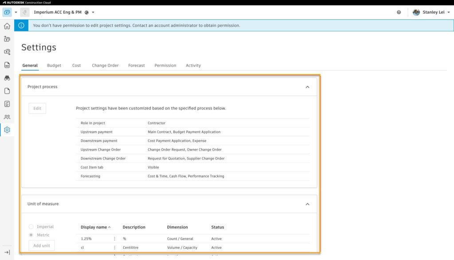Switch to the Cost tab
454x260 pixels.
point(76,66)
